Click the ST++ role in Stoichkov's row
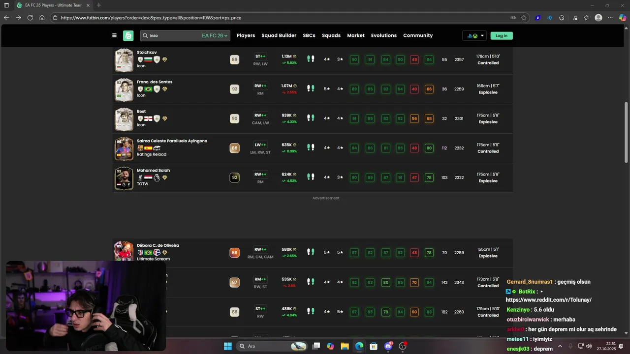 (x=260, y=57)
